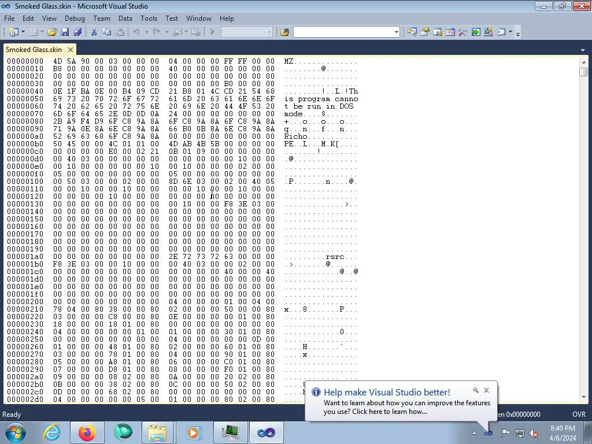Open the Window menu
Image resolution: width=592 pixels, height=444 pixels.
[x=199, y=18]
